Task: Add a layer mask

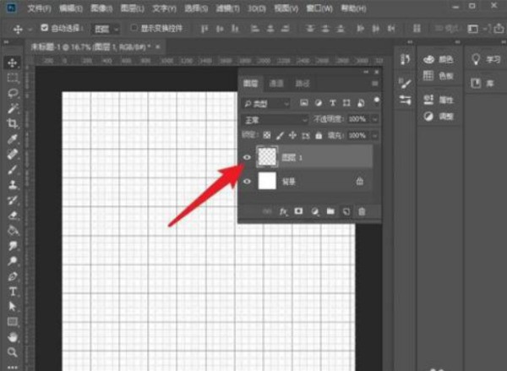Action: (298, 211)
